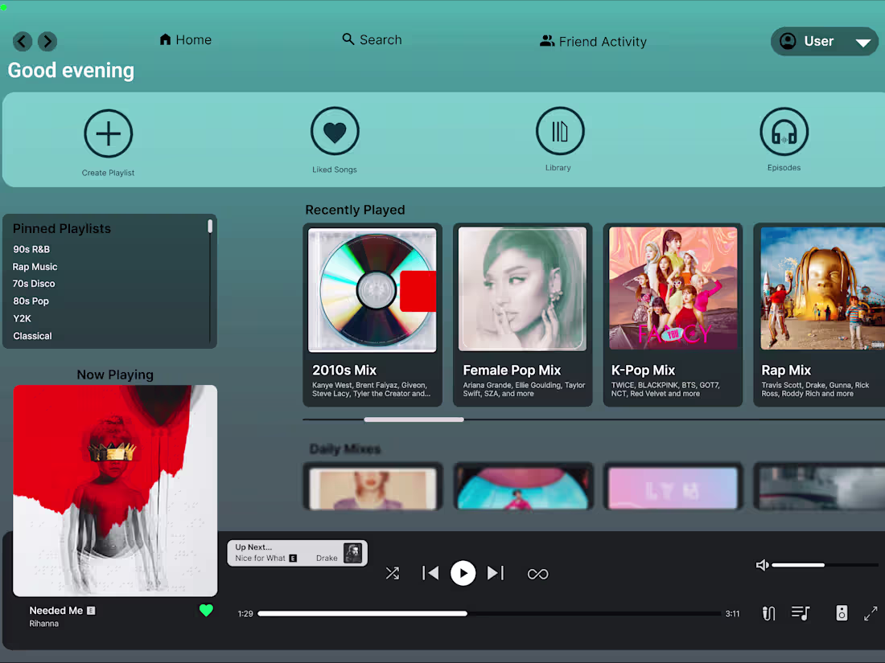
Task: Expand the User account dropdown arrow
Action: [x=863, y=43]
